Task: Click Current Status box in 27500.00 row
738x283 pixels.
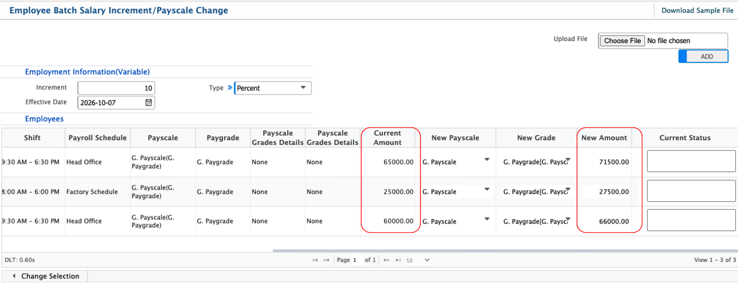Action: tap(691, 191)
